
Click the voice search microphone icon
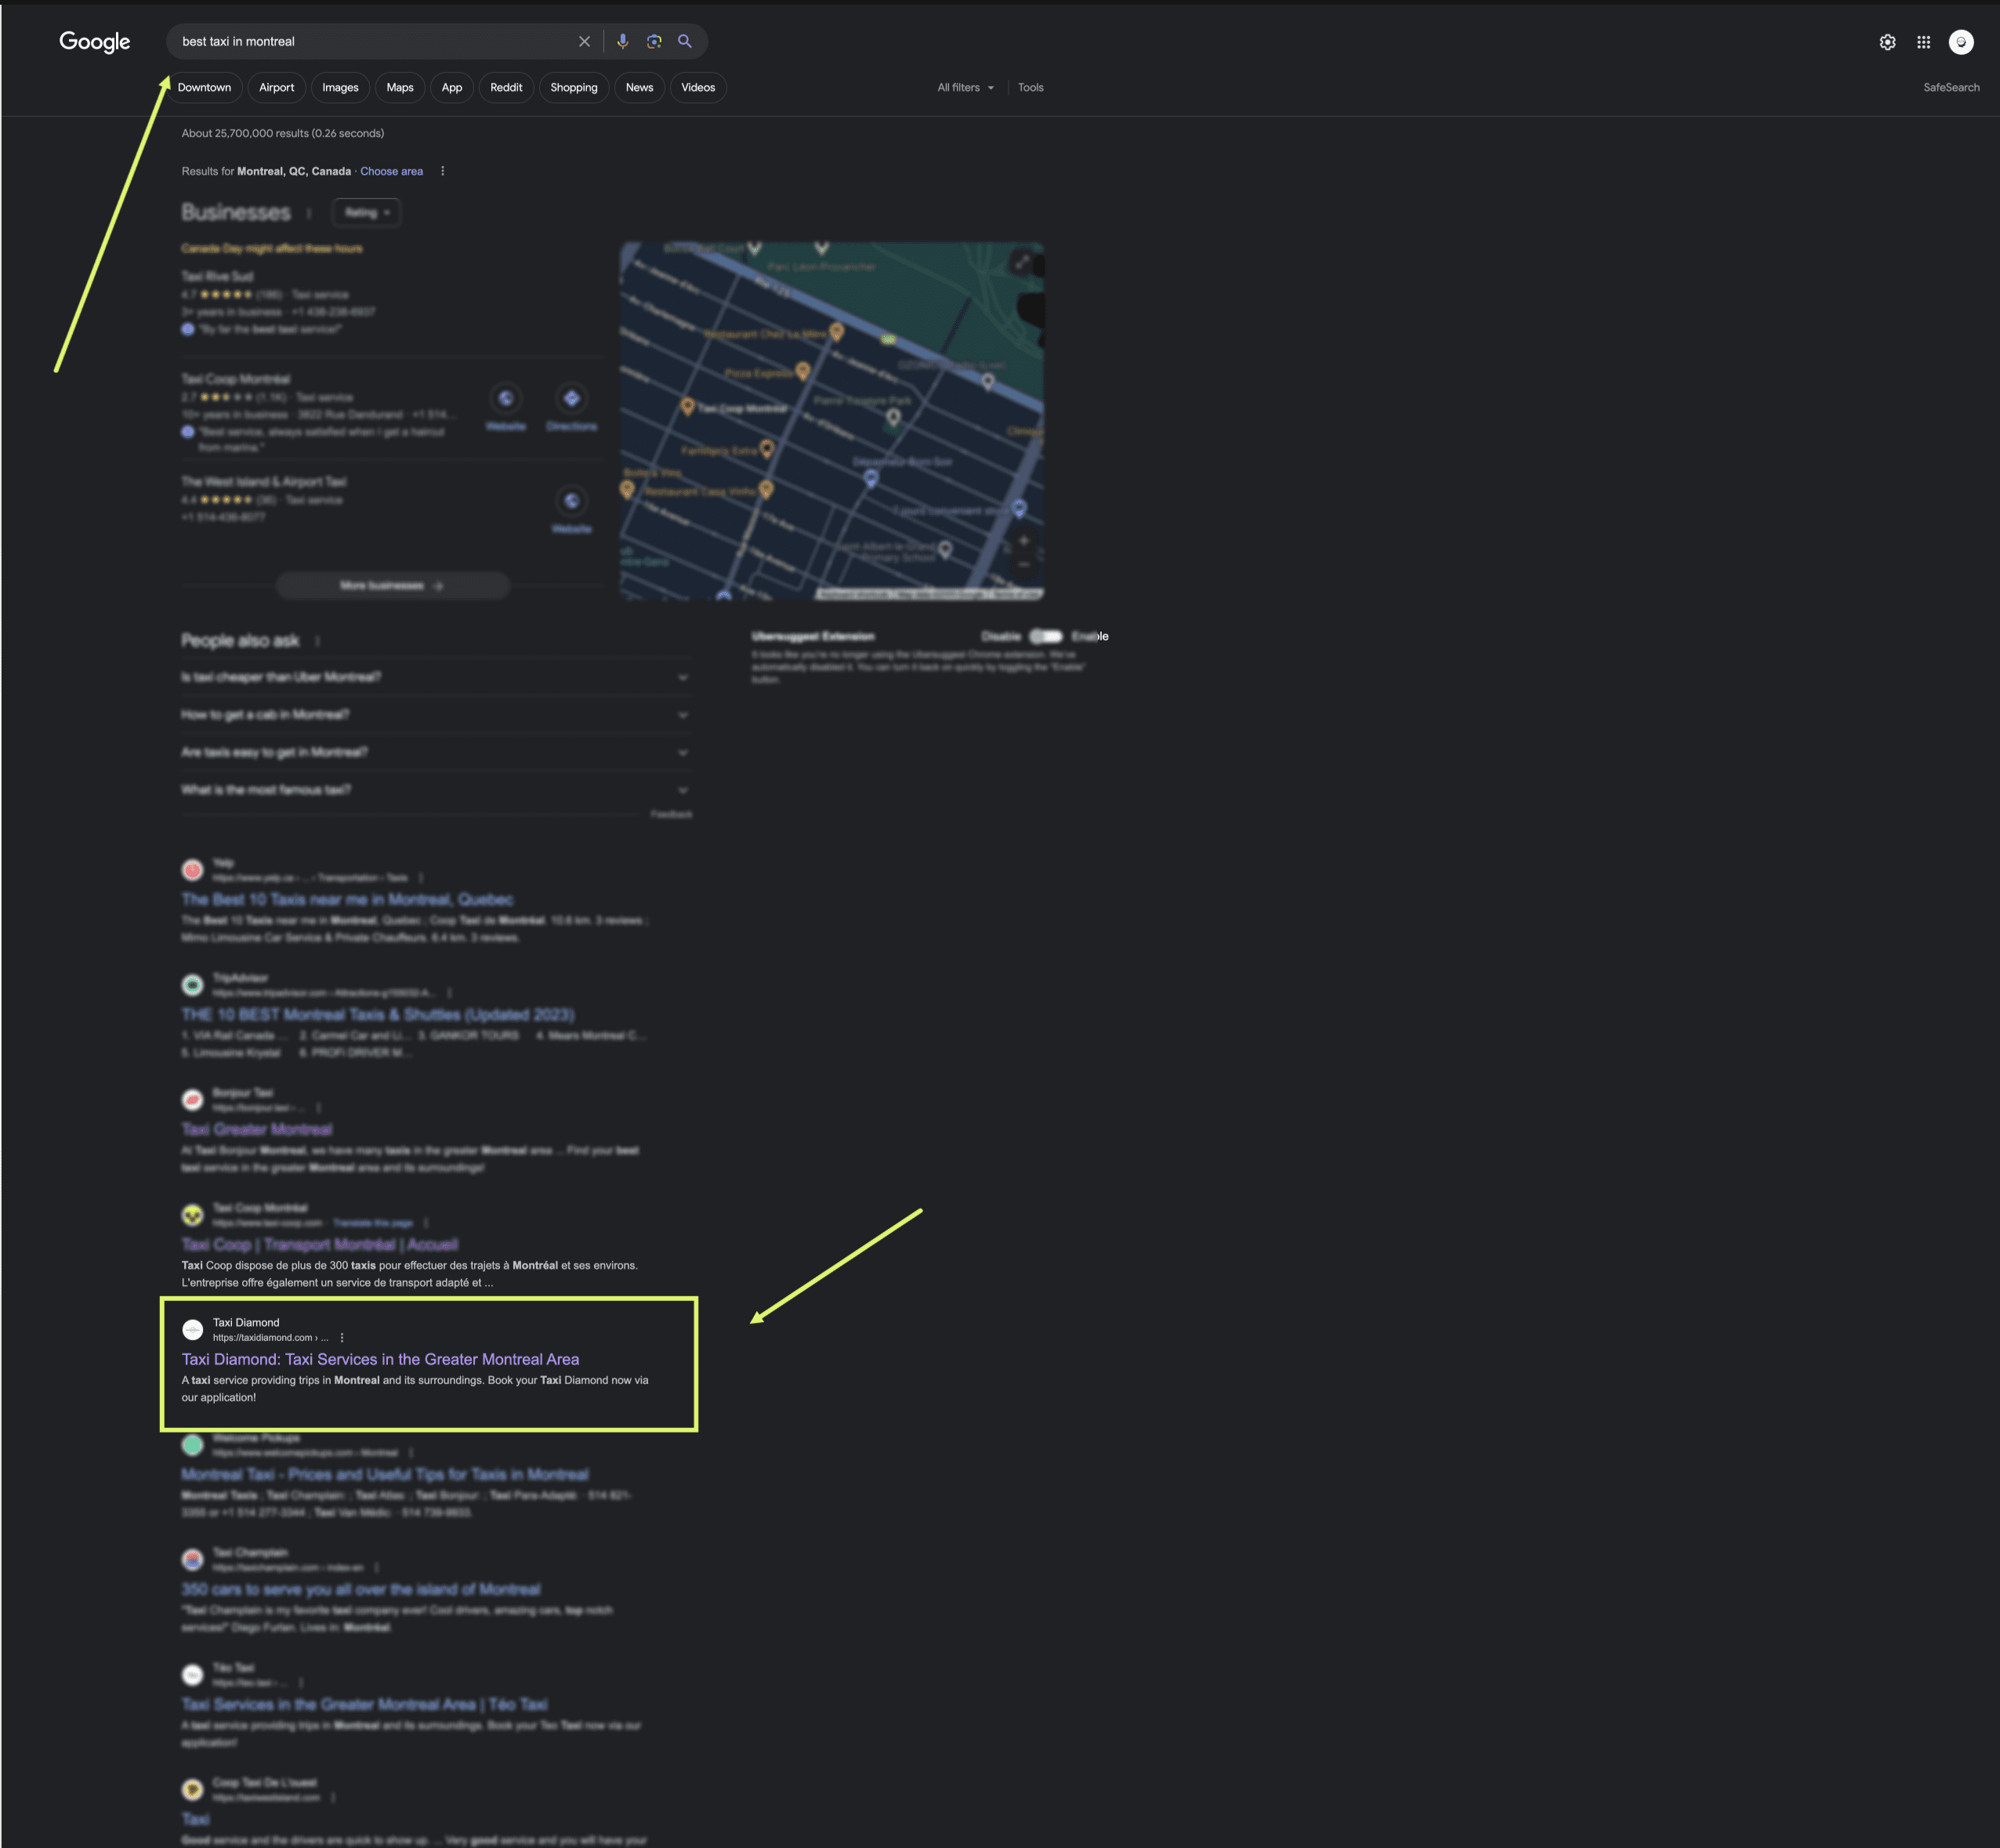coord(622,41)
